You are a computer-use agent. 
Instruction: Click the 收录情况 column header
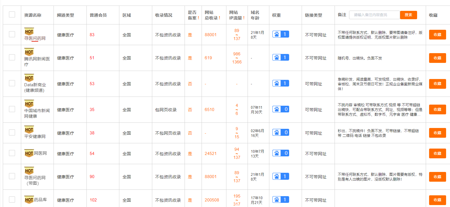coord(164,15)
